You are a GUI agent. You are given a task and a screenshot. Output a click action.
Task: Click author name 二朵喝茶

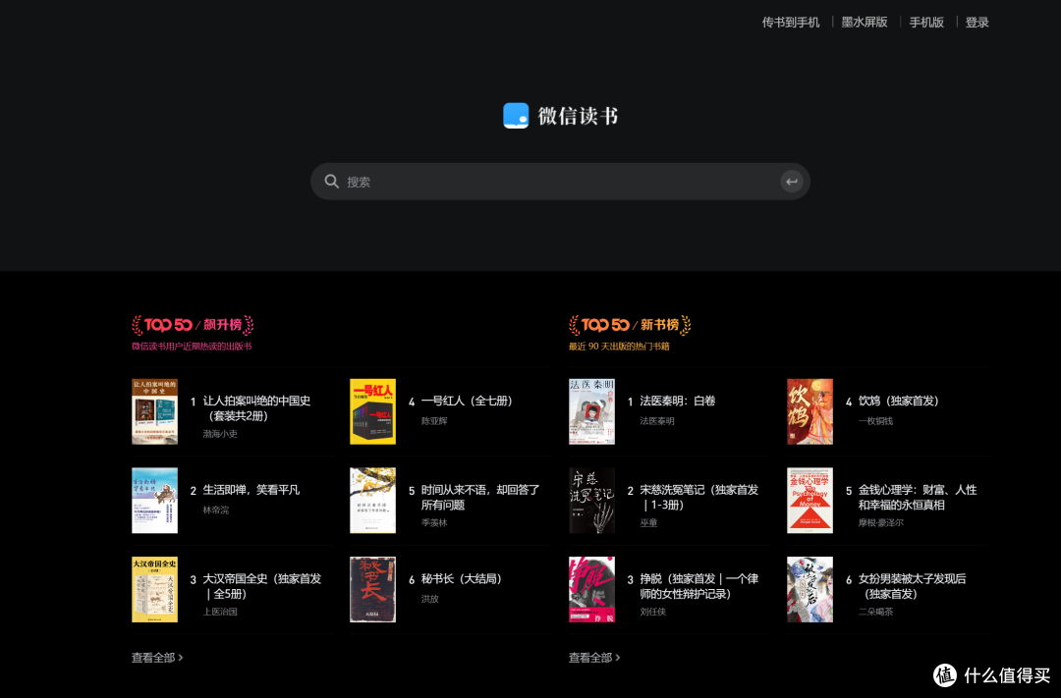pyautogui.click(x=875, y=612)
